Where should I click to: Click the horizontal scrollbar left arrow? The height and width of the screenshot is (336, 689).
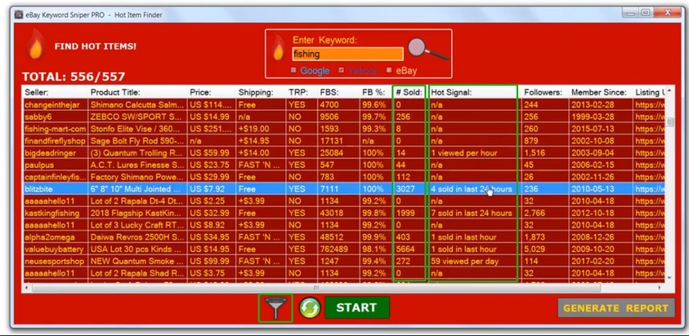click(x=26, y=288)
